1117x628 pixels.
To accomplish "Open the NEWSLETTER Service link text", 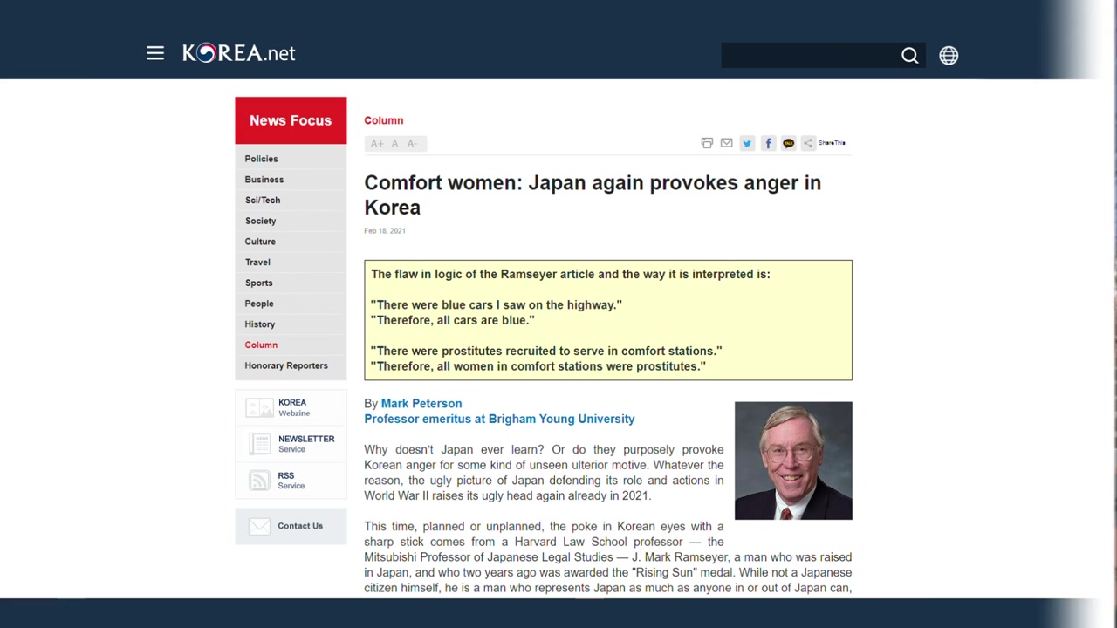I will click(x=306, y=444).
